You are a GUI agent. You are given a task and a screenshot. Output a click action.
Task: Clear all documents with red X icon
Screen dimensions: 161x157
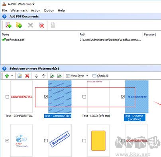tap(41, 25)
